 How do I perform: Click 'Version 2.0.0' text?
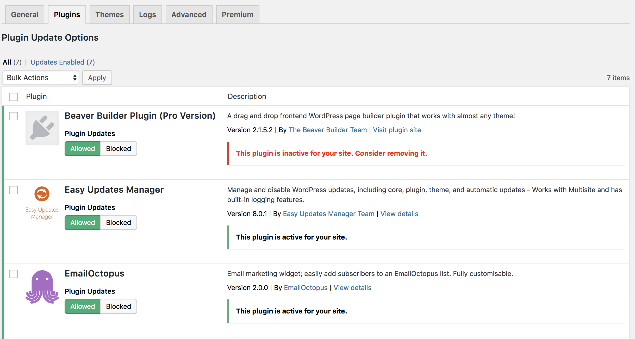(x=247, y=288)
